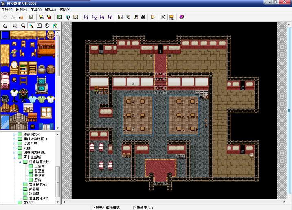Click the Undo arrow icon

point(5,26)
